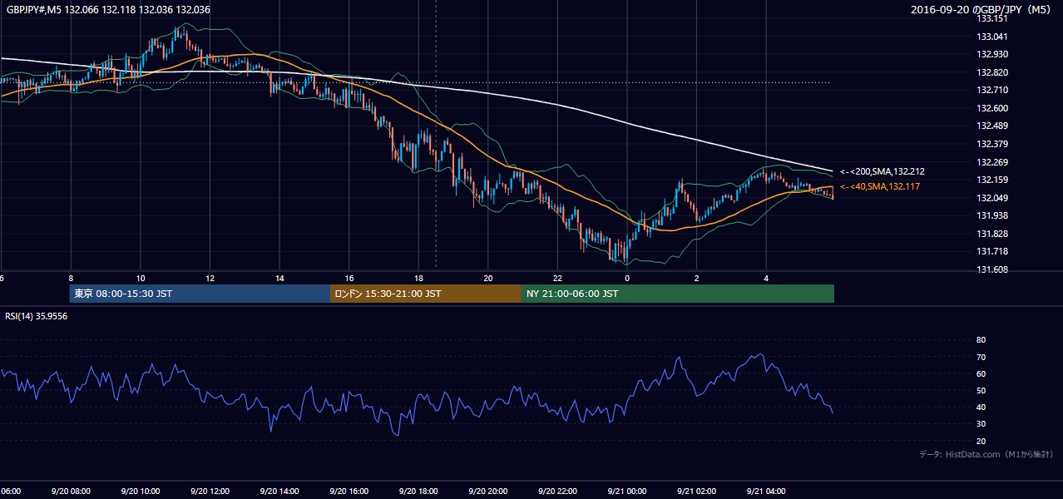Click the 200 SMA 132.212 label
Screen dimensions: 1063x499
883,171
